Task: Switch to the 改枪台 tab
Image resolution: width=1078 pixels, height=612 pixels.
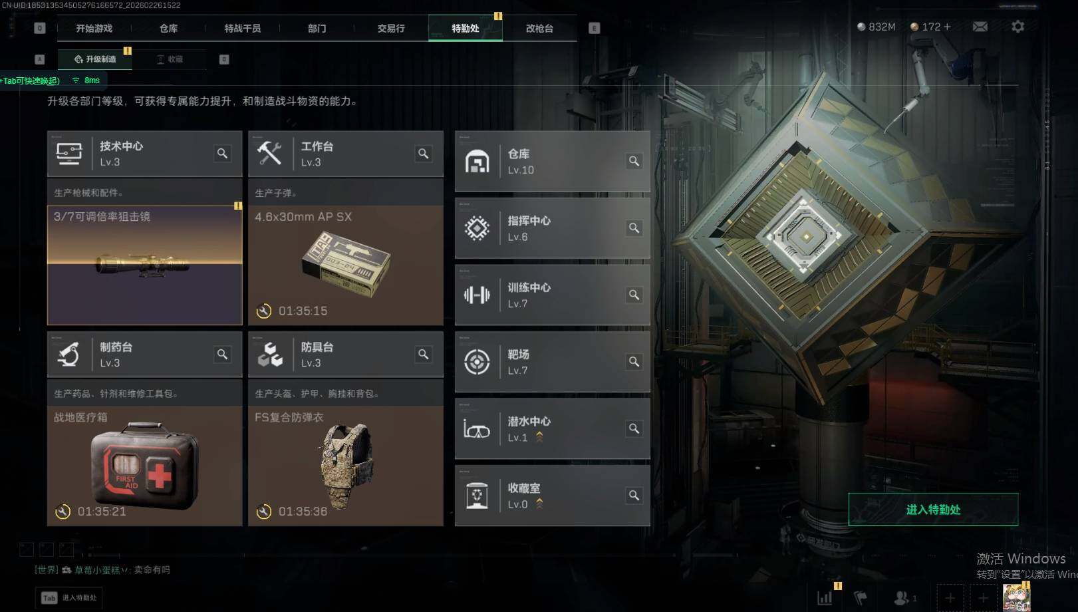Action: [539, 28]
